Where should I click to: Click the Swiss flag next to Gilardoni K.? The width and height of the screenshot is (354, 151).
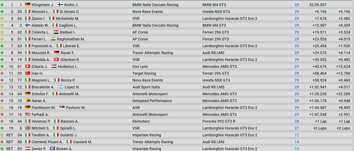56,59
